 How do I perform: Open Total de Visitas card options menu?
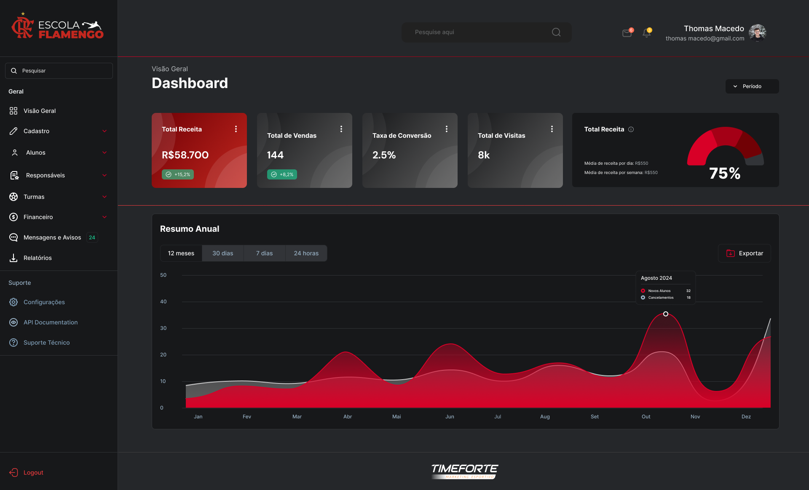552,129
